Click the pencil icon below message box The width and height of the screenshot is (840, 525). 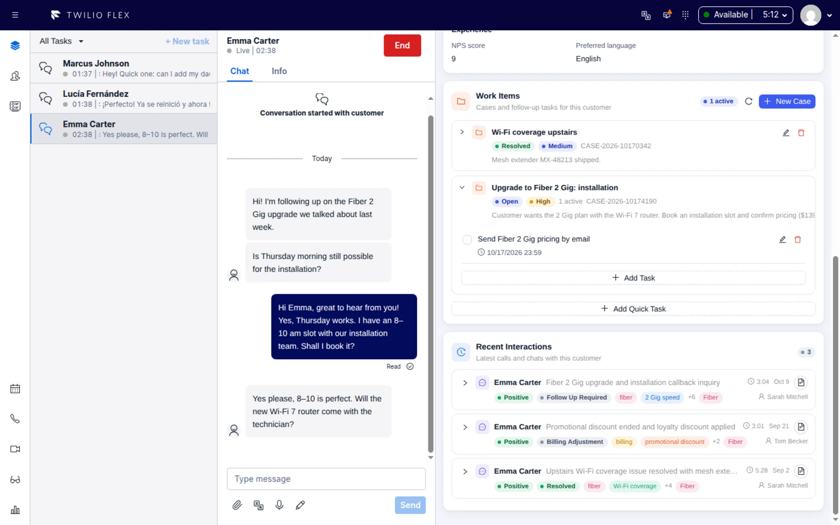click(300, 505)
